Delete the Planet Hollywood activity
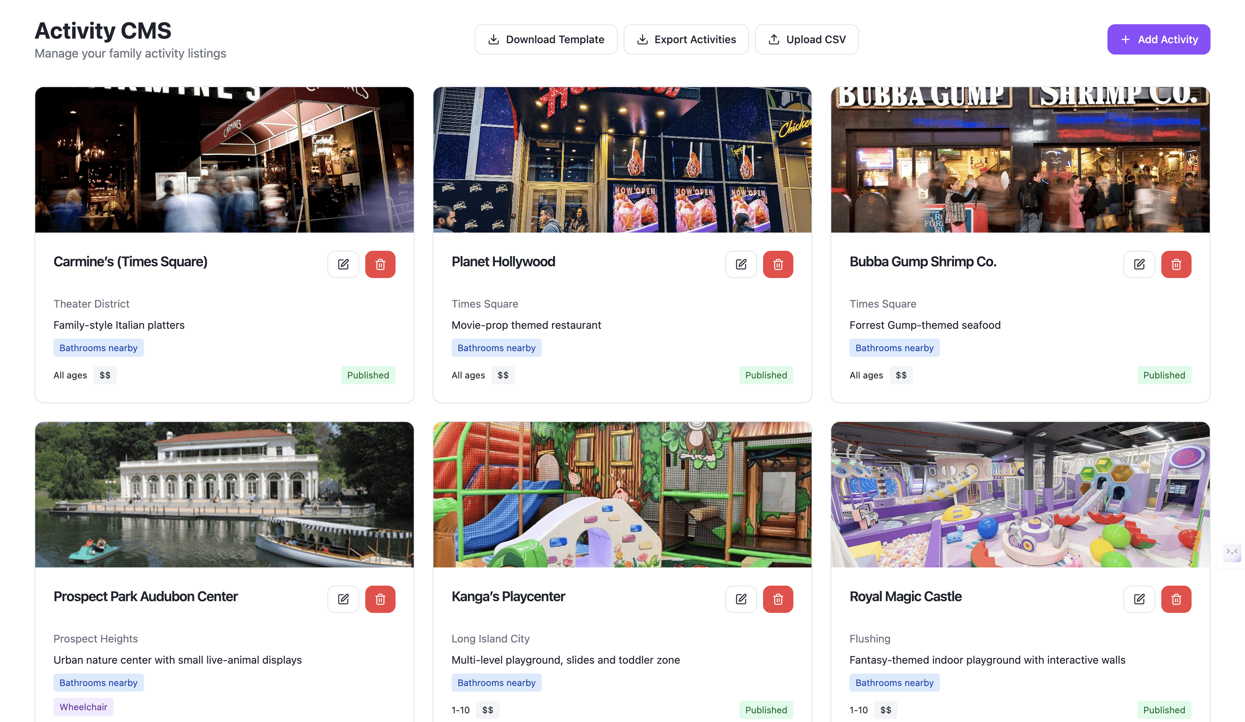The height and width of the screenshot is (722, 1245). click(x=777, y=264)
